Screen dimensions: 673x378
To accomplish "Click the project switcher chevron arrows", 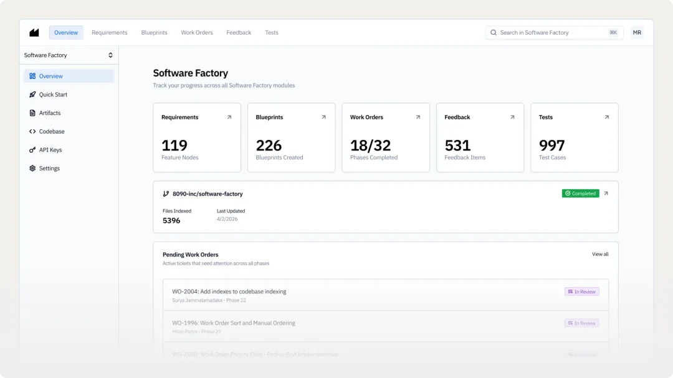I will [x=110, y=55].
